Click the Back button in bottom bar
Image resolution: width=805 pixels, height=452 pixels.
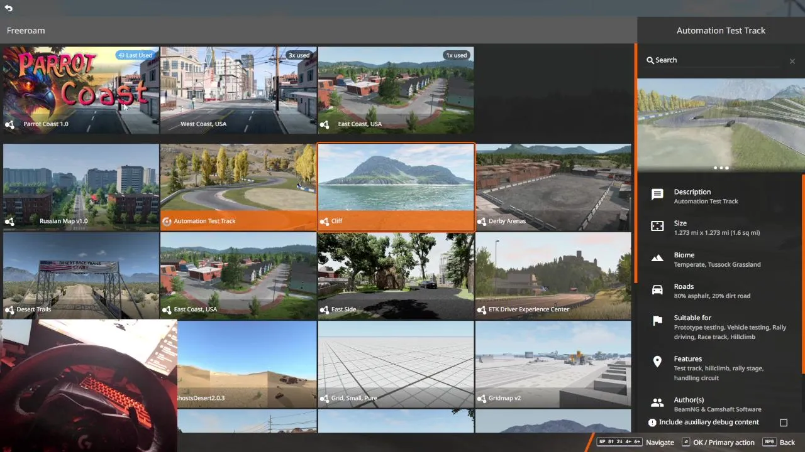[779, 442]
